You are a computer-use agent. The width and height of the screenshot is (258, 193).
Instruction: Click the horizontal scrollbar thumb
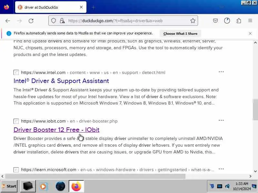(x=95, y=176)
